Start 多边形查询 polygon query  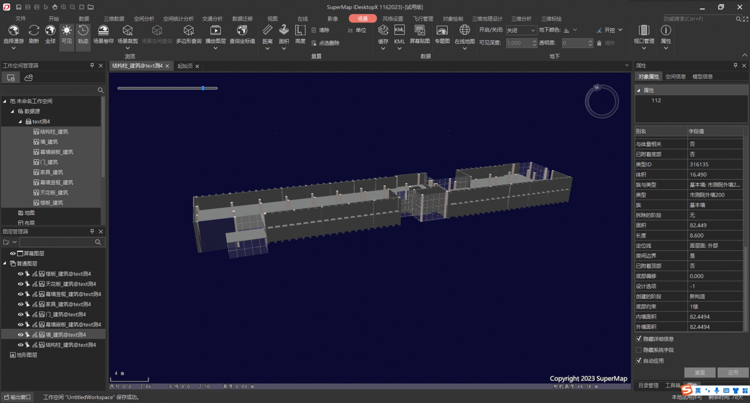pyautogui.click(x=189, y=34)
